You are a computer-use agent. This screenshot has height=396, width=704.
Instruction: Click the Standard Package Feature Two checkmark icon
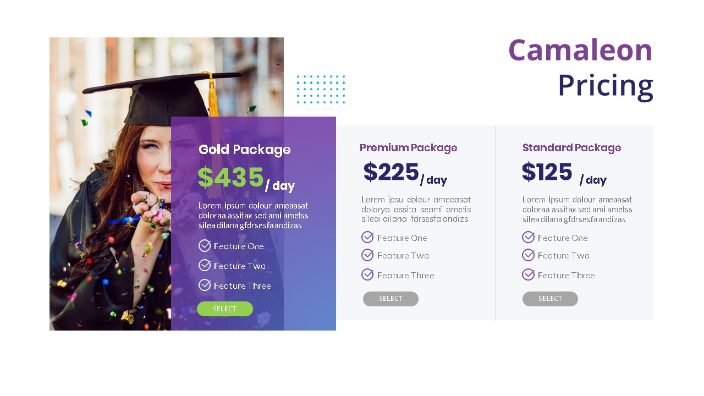[528, 255]
